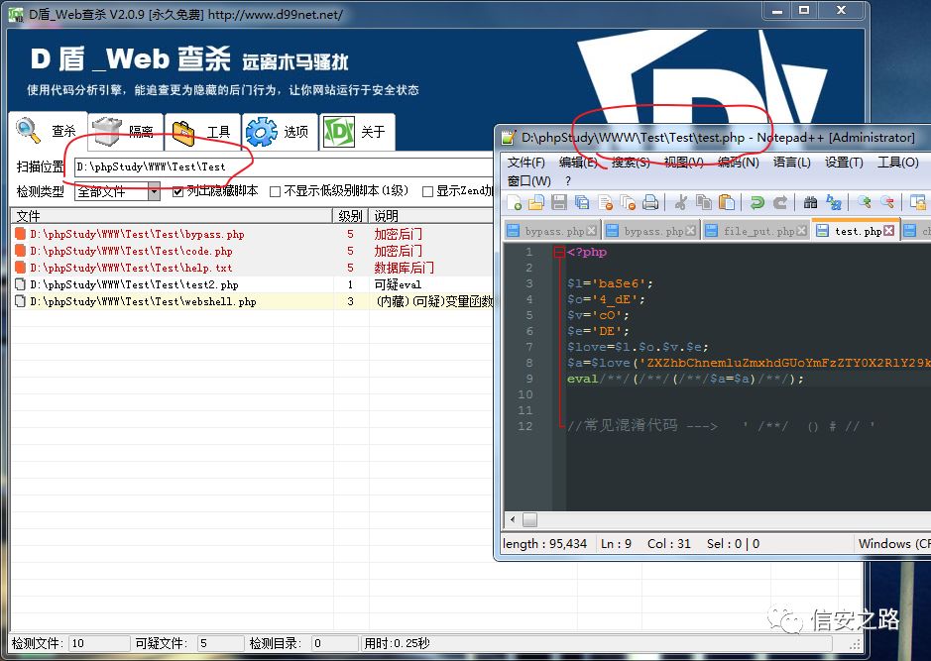Click the 检测文件 count field showing 10
Screen dimensions: 931x661
(98, 643)
